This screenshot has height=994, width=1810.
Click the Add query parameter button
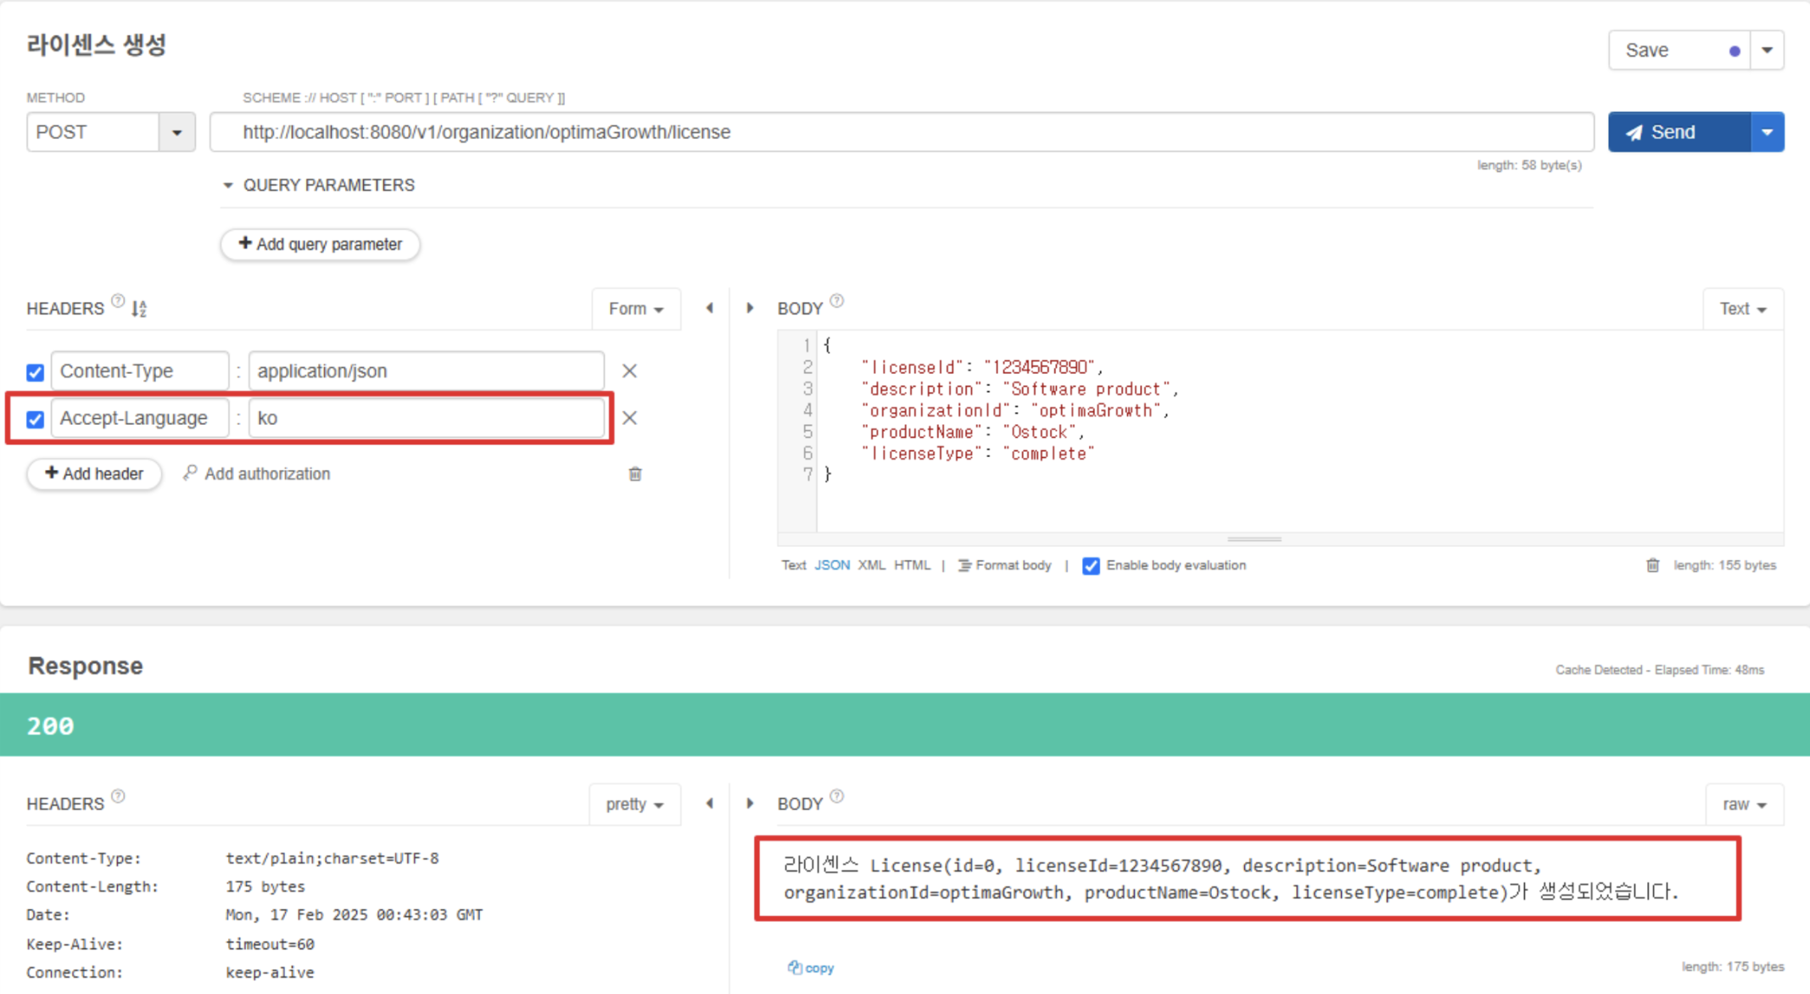pyautogui.click(x=320, y=244)
